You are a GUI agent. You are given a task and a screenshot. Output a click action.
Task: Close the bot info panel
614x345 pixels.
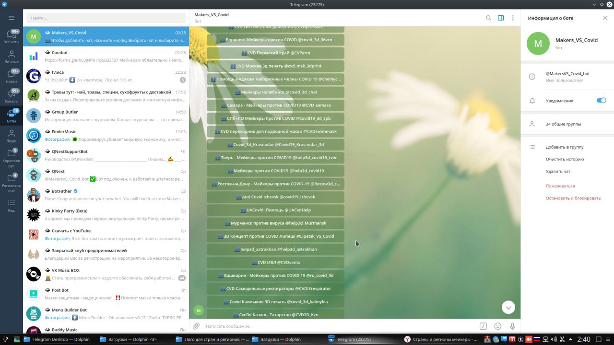(605, 18)
